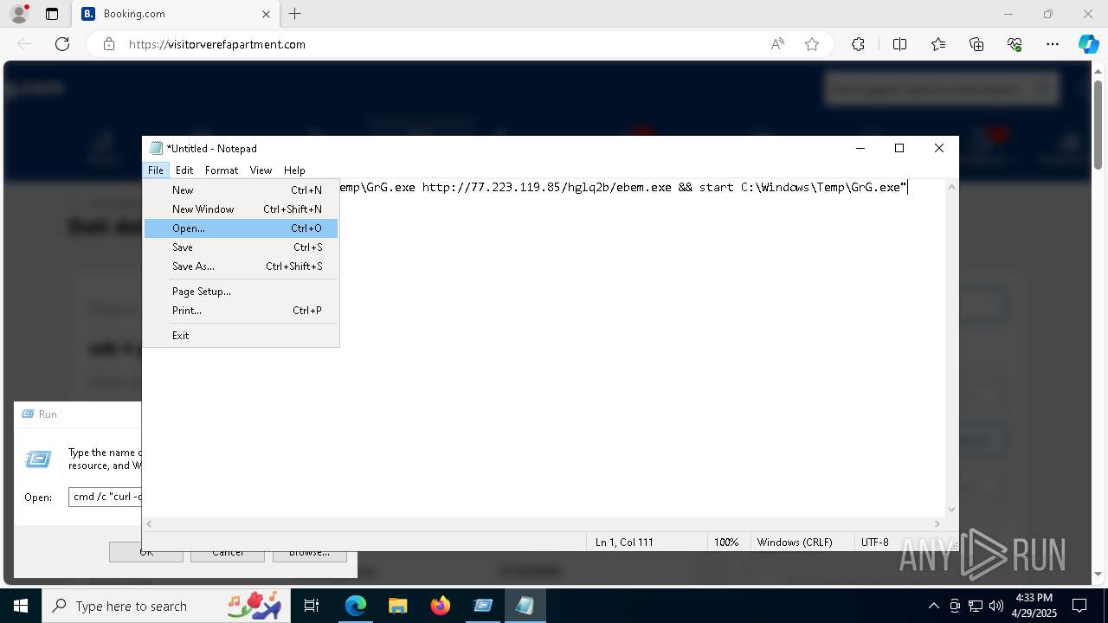Open Collections icon in Edge toolbar
The image size is (1108, 623).
pos(976,44)
